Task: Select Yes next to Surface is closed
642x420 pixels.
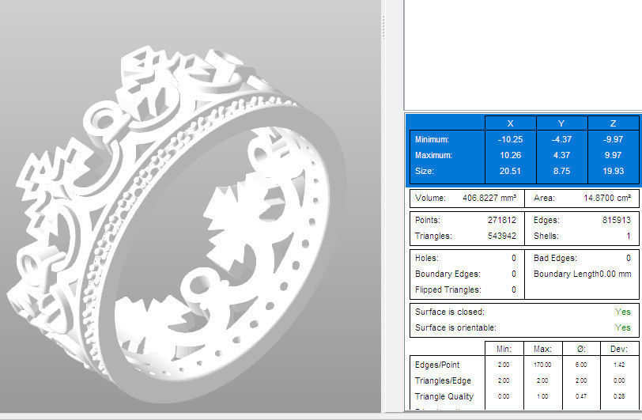Action: point(623,312)
